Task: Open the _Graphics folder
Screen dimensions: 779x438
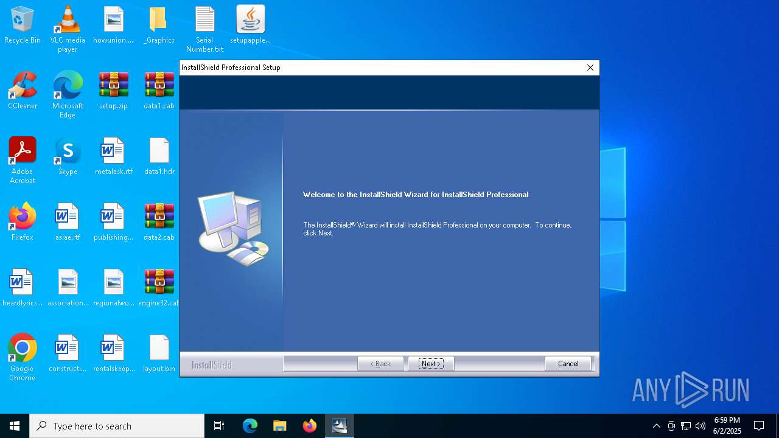Action: click(x=159, y=26)
